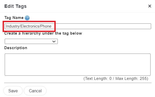This screenshot has width=155, height=97.
Task: Click the Description label
Action: click(x=16, y=48)
